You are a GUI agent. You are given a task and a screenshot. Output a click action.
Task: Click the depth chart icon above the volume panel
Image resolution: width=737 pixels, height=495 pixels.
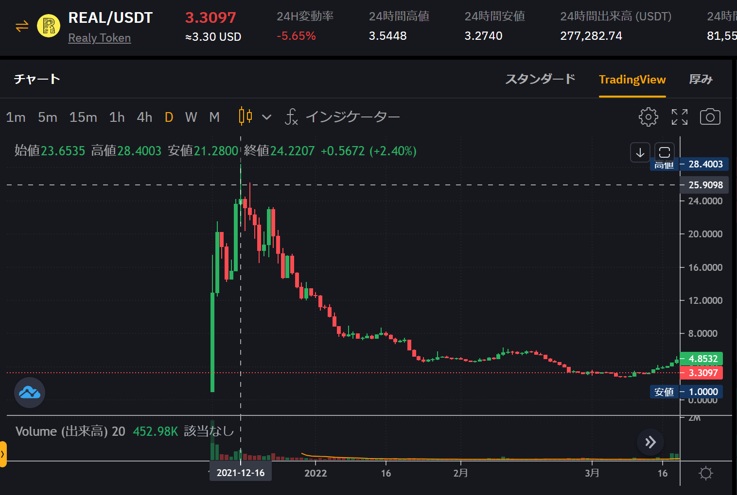point(29,393)
